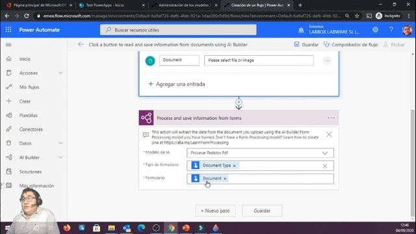
Task: Open a new browser tab
Action: click(x=300, y=5)
